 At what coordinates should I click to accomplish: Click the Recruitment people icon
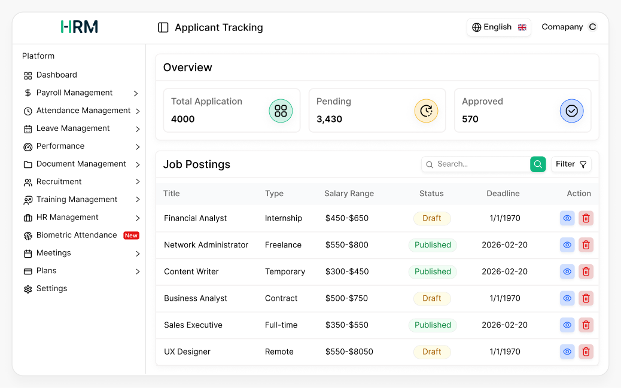(x=28, y=182)
